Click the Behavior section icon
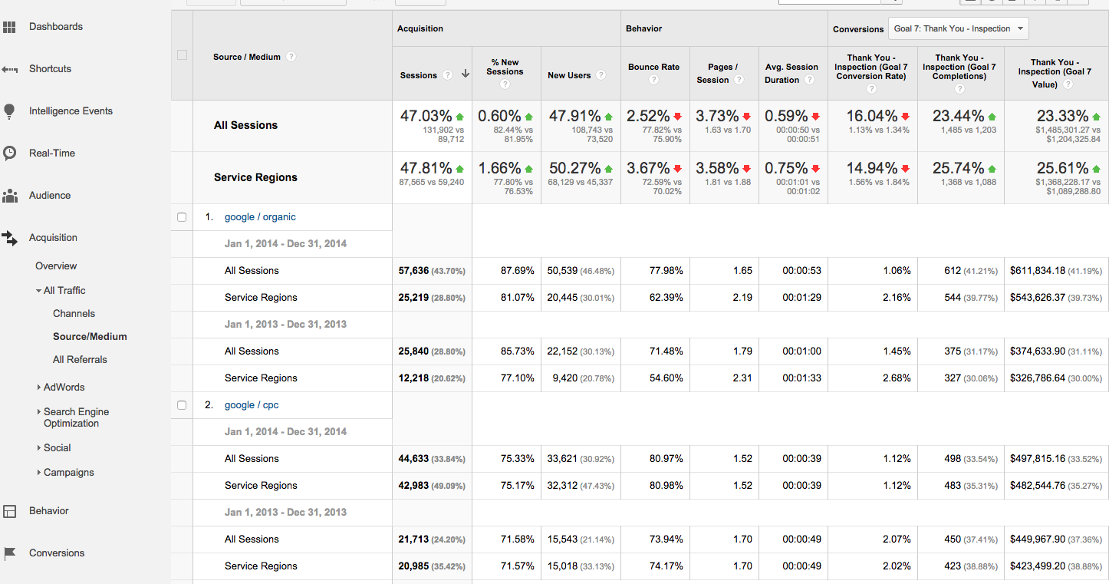Screen dimensions: 1109x584 pyautogui.click(x=9, y=511)
